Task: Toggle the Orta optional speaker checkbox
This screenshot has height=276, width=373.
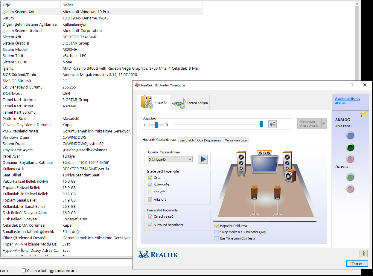Action: pyautogui.click(x=150, y=178)
